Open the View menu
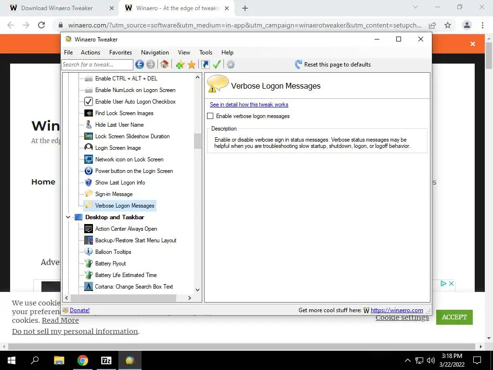Viewport: 493px width, 370px height. tap(184, 53)
